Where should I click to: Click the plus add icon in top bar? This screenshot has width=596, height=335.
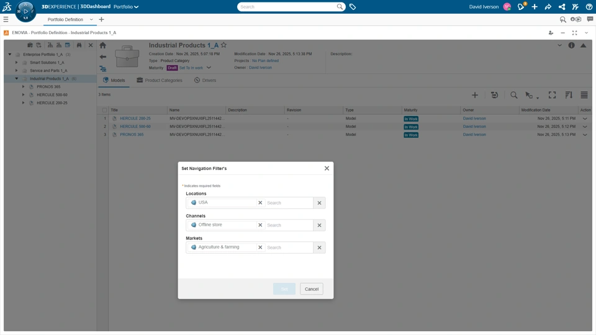coord(535,7)
